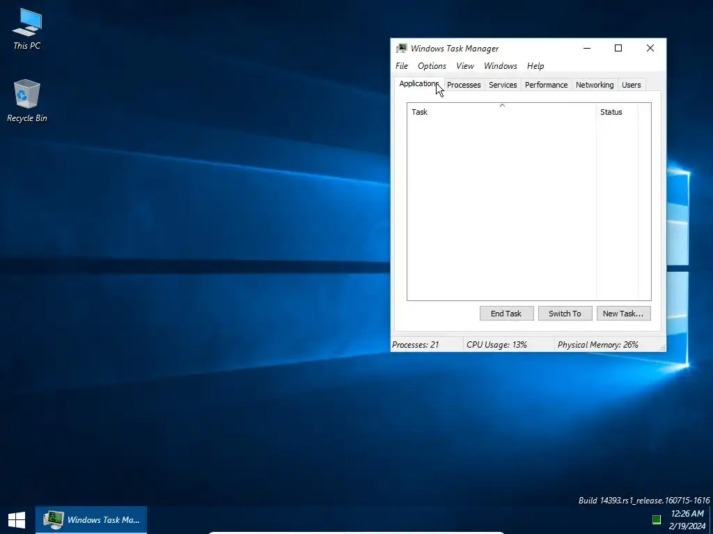This screenshot has width=713, height=534.
Task: Click the Windows Task Manager title text
Action: (454, 49)
